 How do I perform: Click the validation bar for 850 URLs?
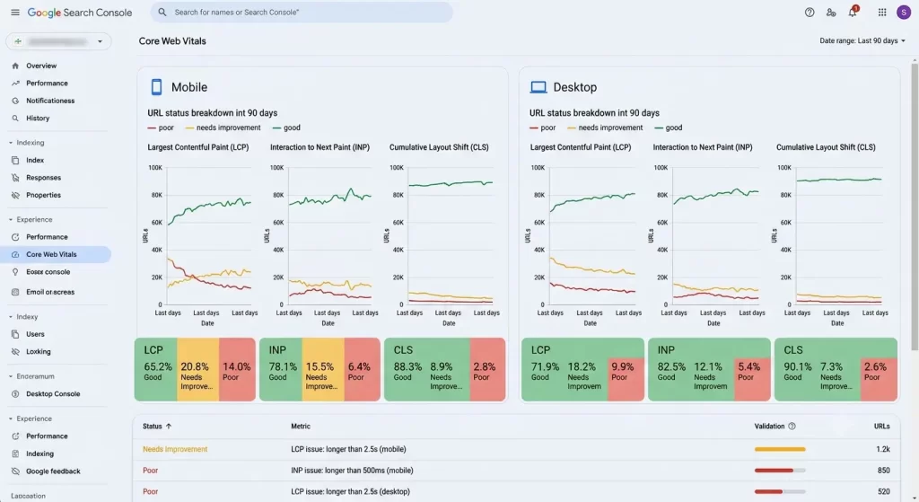780,471
